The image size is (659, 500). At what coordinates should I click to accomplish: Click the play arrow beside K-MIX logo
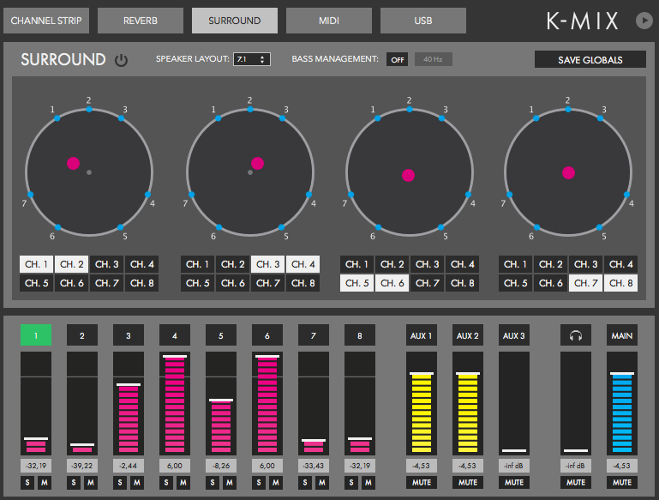click(x=644, y=21)
